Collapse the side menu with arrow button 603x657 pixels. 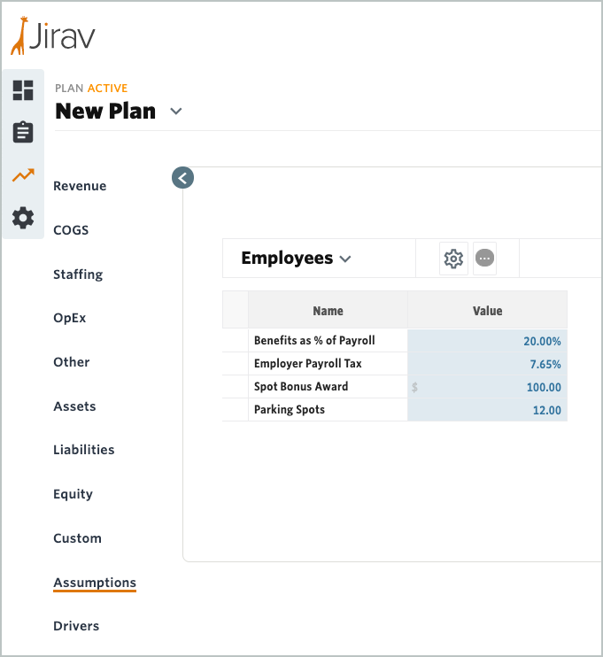(x=182, y=178)
